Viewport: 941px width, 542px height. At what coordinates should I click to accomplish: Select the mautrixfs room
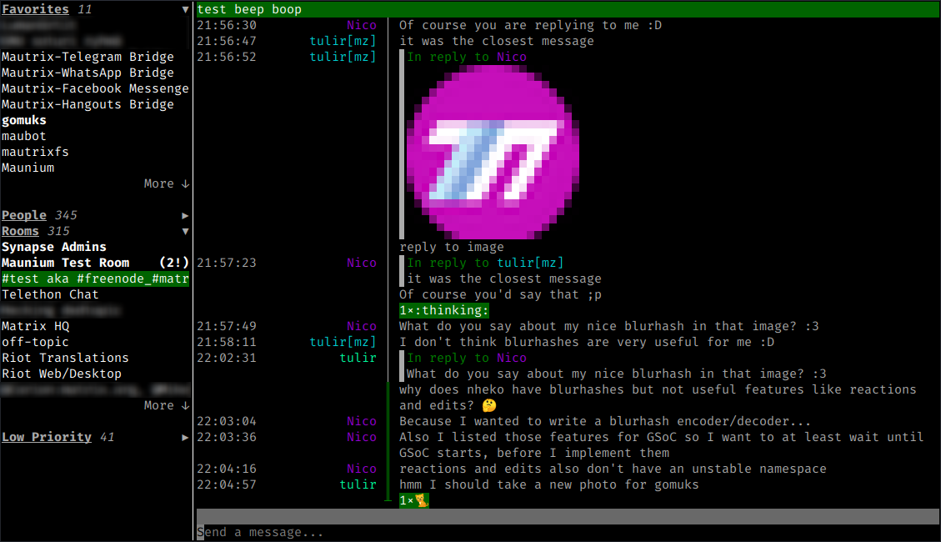point(35,152)
